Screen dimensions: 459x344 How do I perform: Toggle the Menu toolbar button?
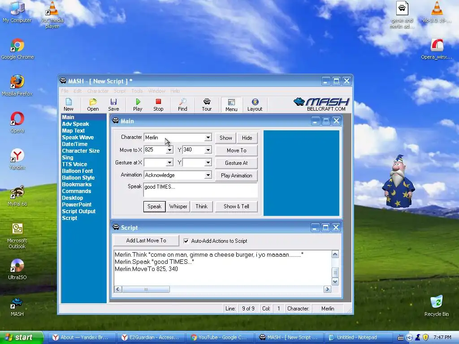(231, 105)
